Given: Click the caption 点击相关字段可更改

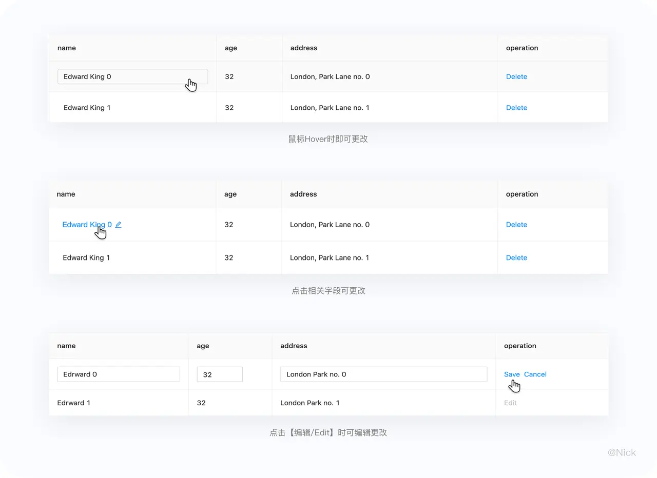Looking at the screenshot, I should (328, 290).
